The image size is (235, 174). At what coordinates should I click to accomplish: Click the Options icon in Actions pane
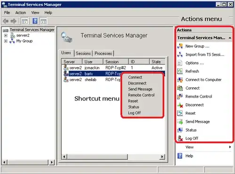click(180, 63)
